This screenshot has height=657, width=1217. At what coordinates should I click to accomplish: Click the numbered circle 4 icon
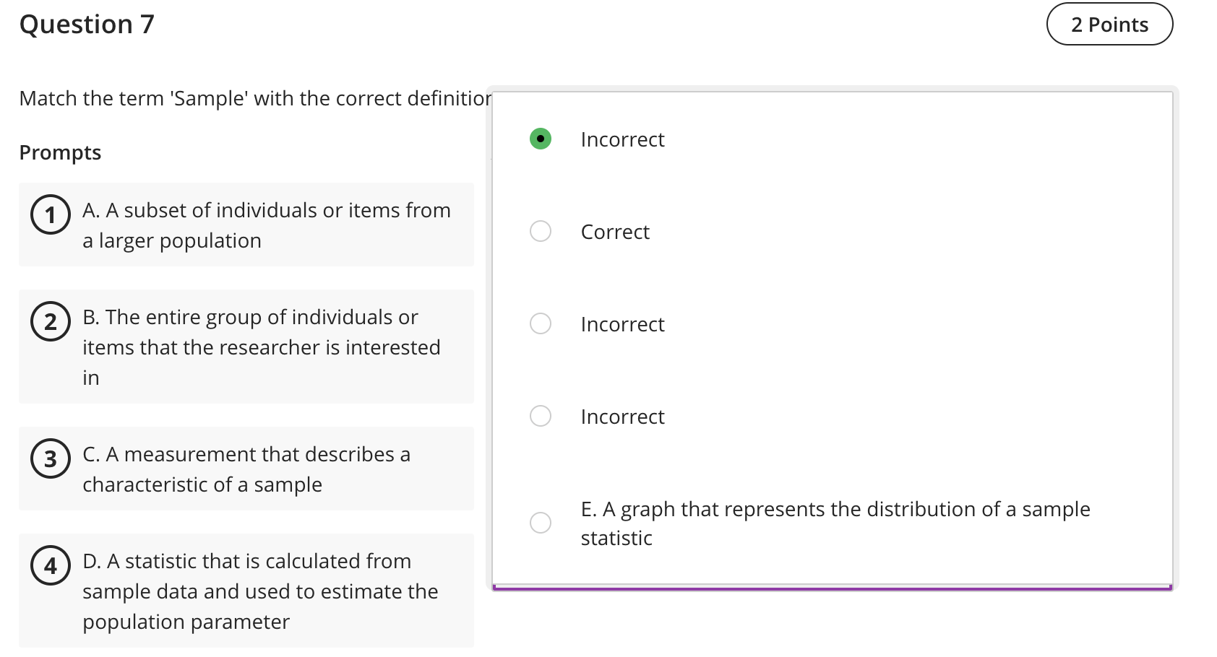pos(49,565)
